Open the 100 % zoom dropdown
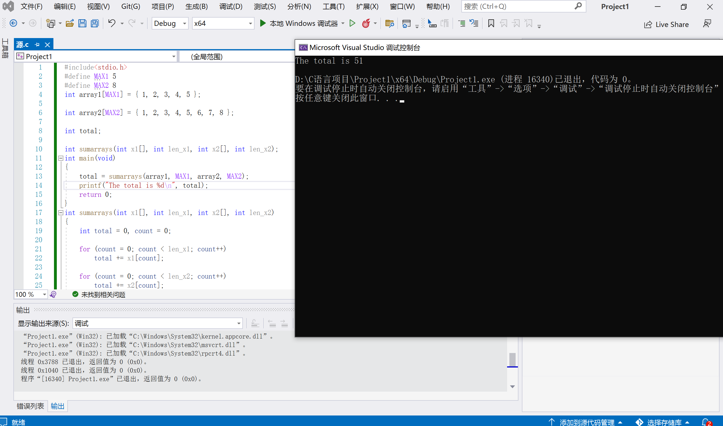723x426 pixels. point(31,295)
